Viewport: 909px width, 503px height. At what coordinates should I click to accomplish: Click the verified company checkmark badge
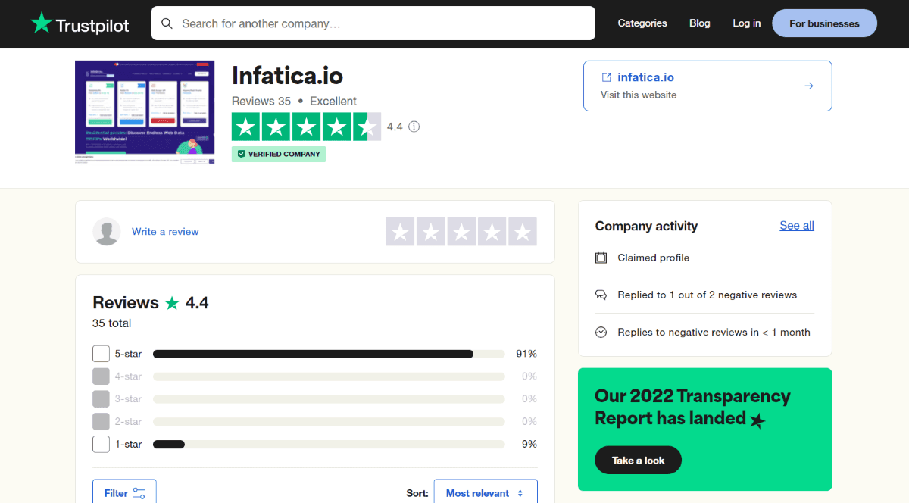279,154
